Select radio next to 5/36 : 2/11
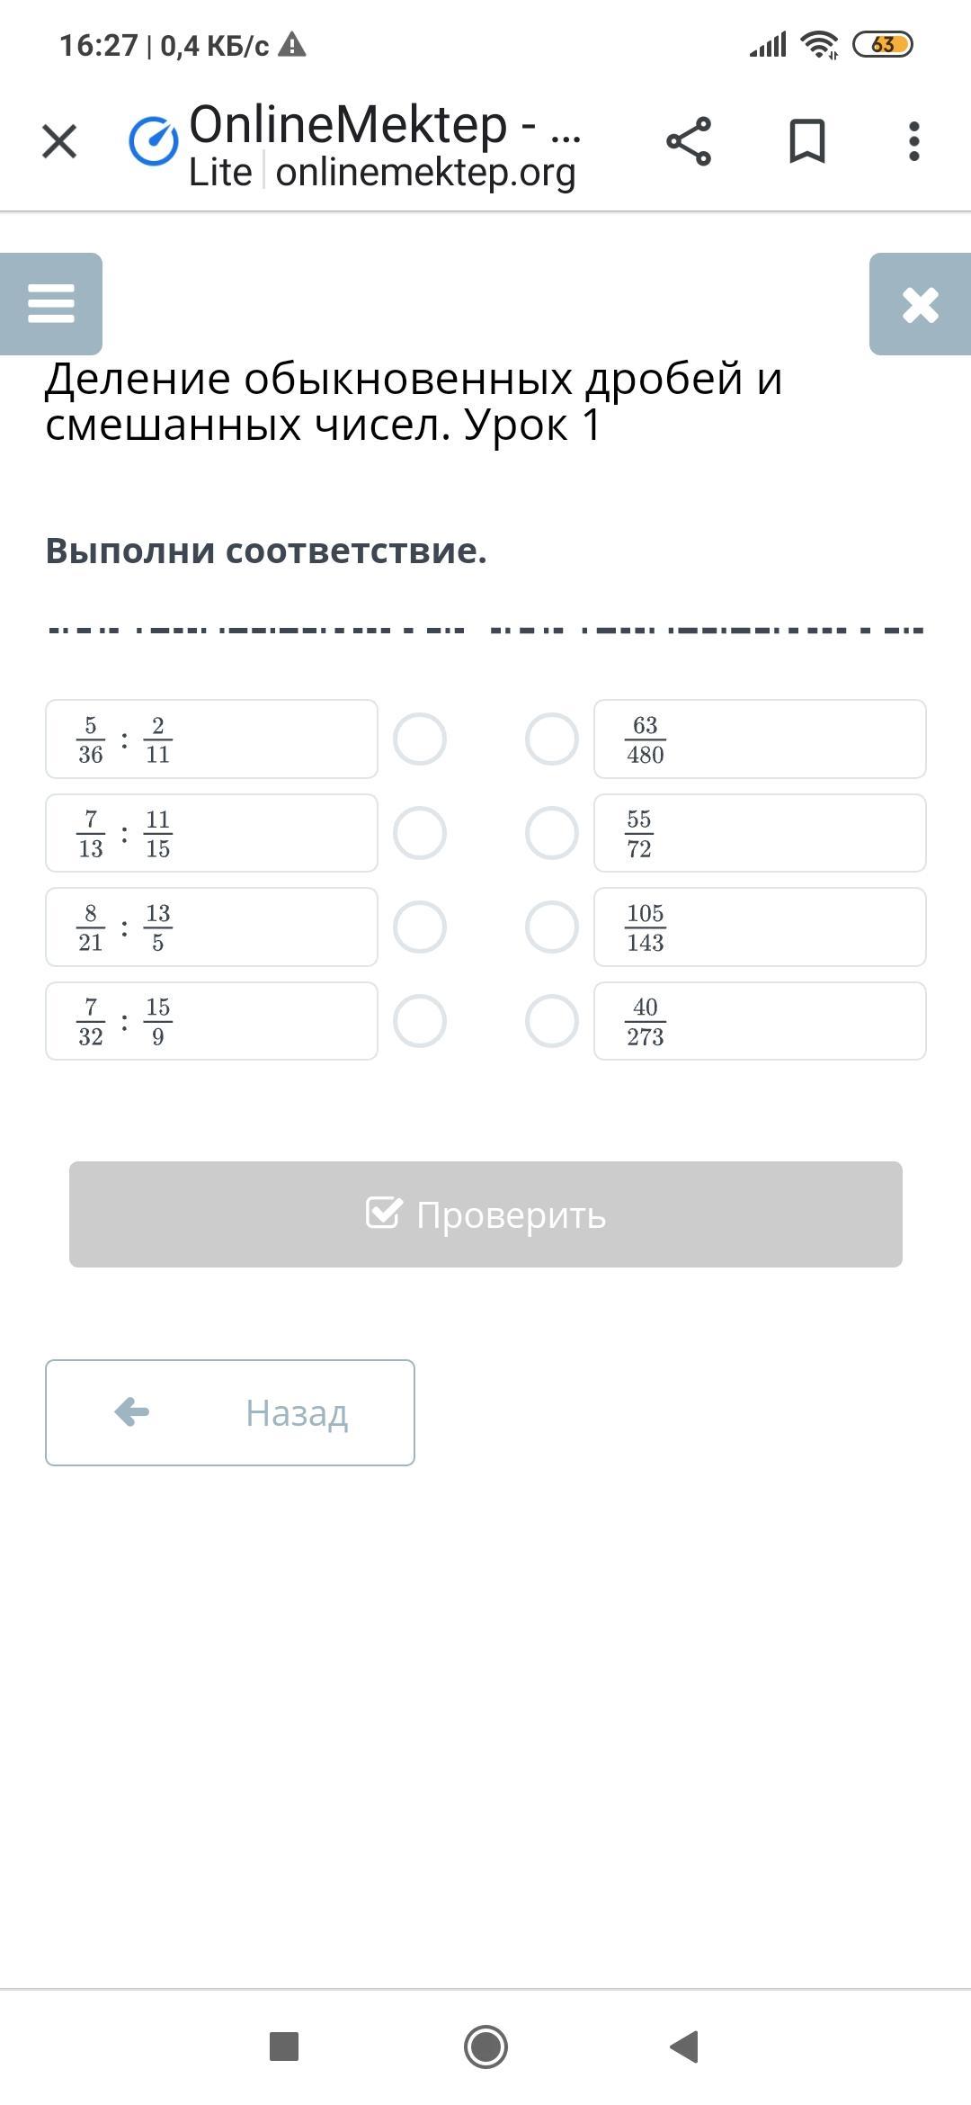971x2105 pixels. [x=420, y=739]
